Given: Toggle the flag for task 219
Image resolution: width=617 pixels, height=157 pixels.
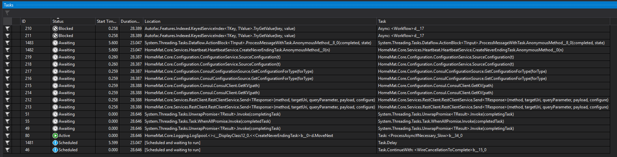Looking at the screenshot, I should pos(8,57).
